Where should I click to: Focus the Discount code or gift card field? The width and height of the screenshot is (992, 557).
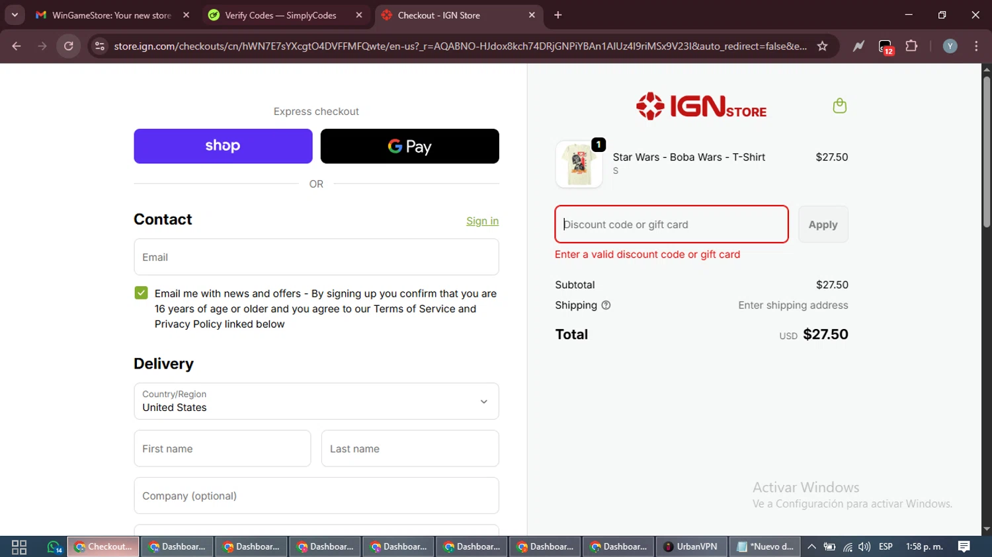(x=671, y=224)
